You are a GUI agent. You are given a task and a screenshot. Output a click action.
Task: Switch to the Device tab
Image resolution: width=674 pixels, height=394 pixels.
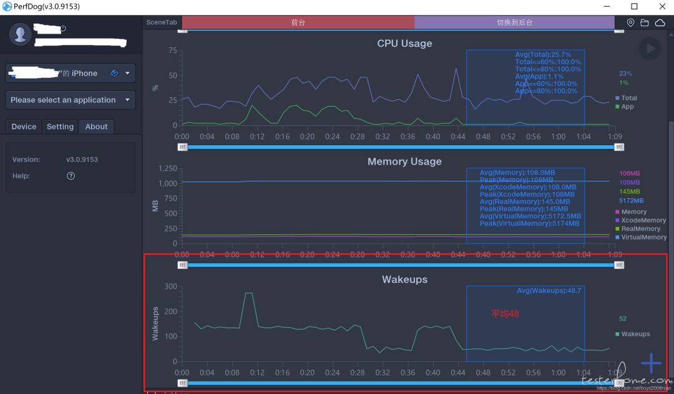pyautogui.click(x=24, y=127)
